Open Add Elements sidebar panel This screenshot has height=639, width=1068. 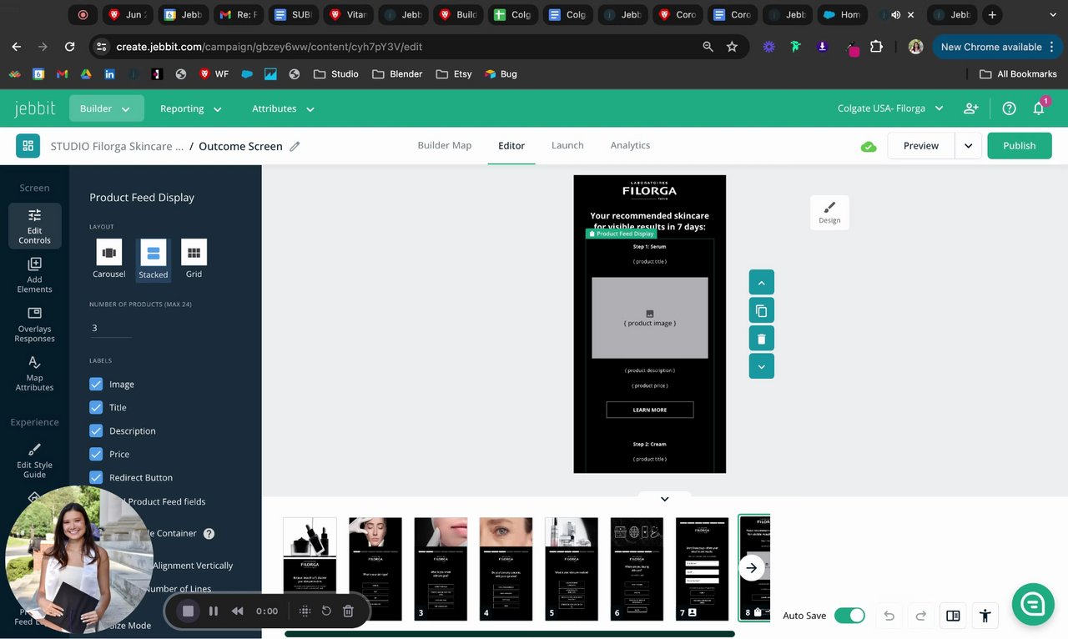34,275
